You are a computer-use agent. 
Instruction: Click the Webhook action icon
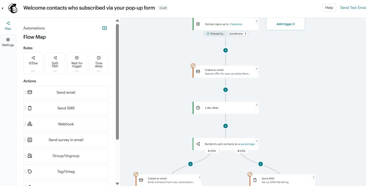pos(29,124)
